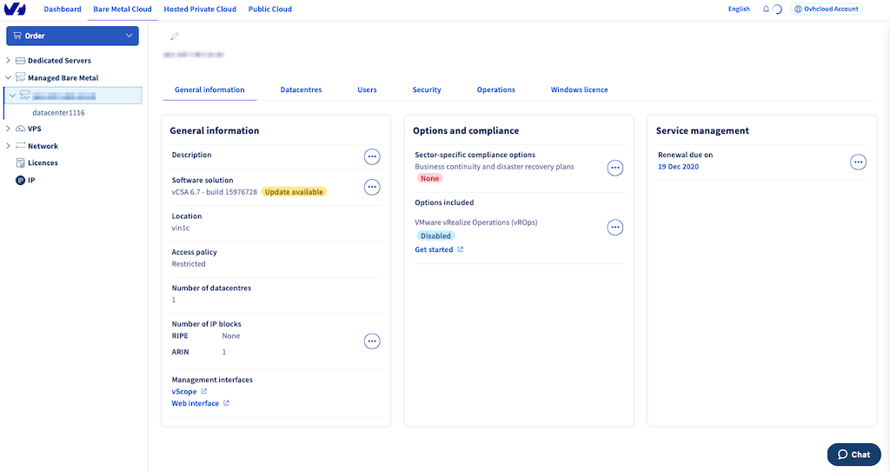Open the English language selector
The height and width of the screenshot is (471, 890).
click(x=739, y=9)
